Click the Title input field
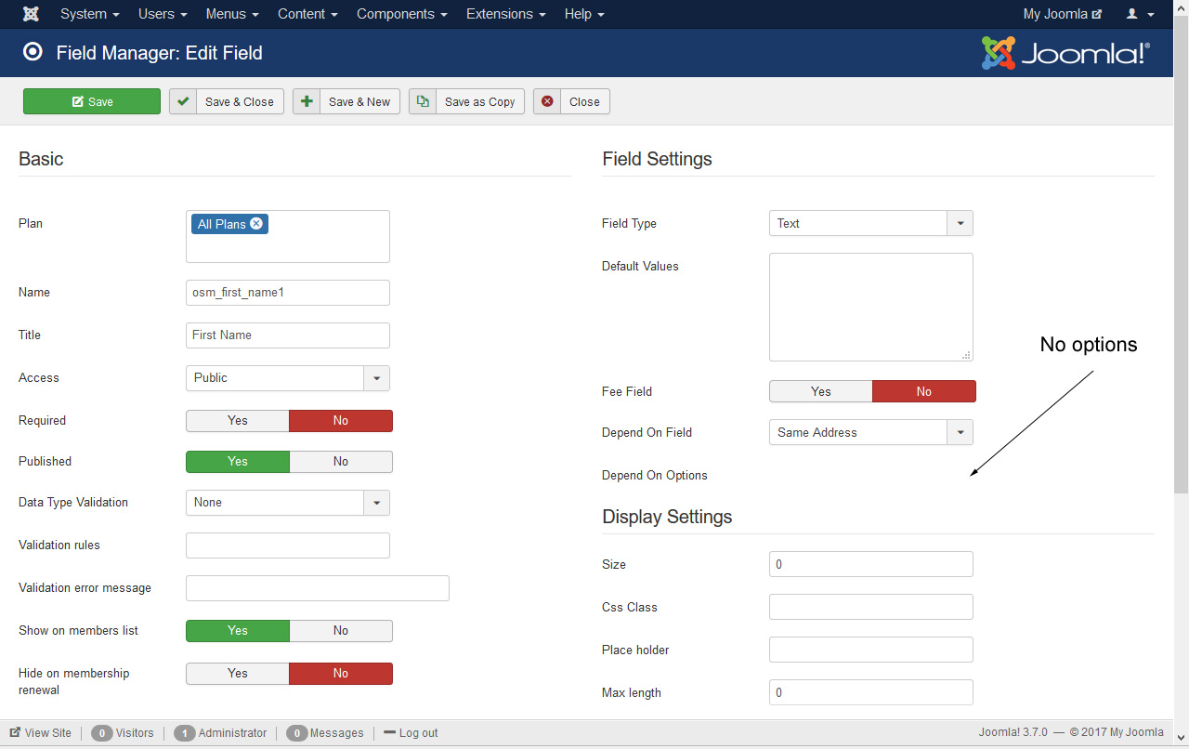 [288, 335]
